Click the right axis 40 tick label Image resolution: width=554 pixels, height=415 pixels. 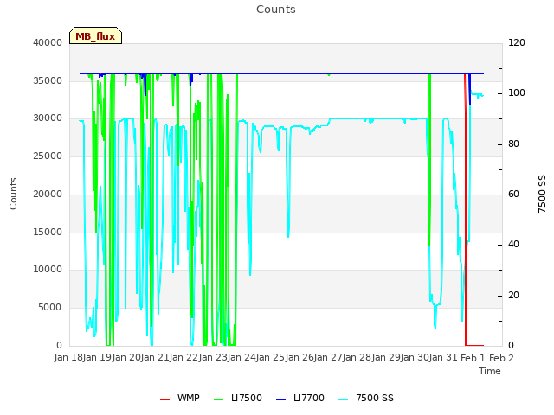tap(513, 245)
